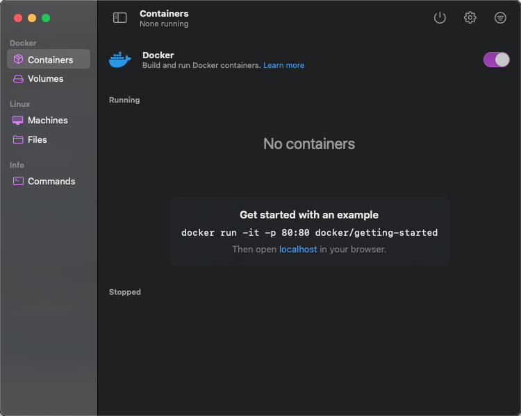
Task: Click the Containers title in the toolbar
Action: click(164, 13)
